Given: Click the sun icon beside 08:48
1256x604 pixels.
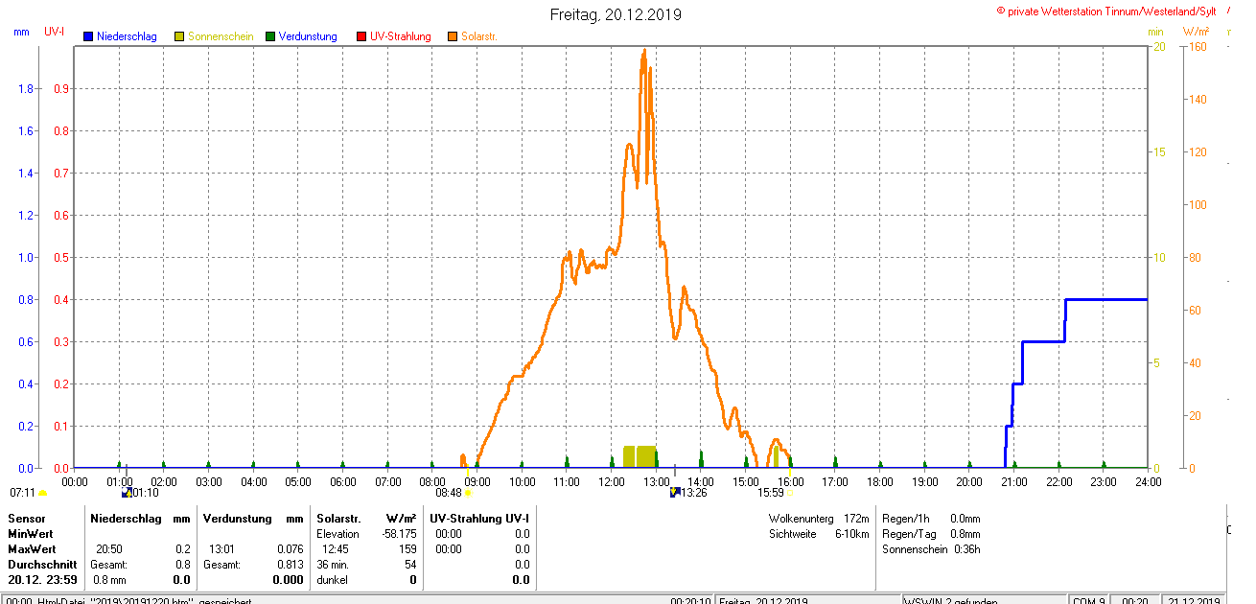Looking at the screenshot, I should point(468,494).
